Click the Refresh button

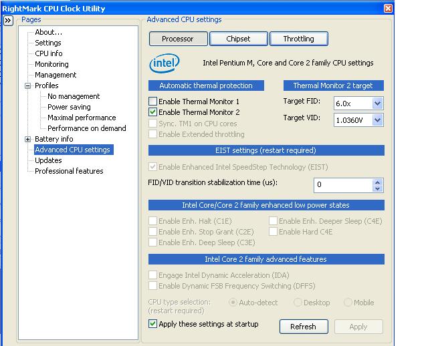click(304, 327)
